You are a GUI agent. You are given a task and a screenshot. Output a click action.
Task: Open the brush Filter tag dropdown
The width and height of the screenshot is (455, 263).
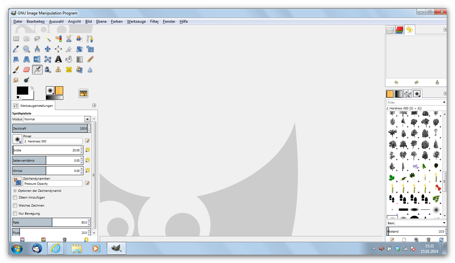tap(444, 102)
